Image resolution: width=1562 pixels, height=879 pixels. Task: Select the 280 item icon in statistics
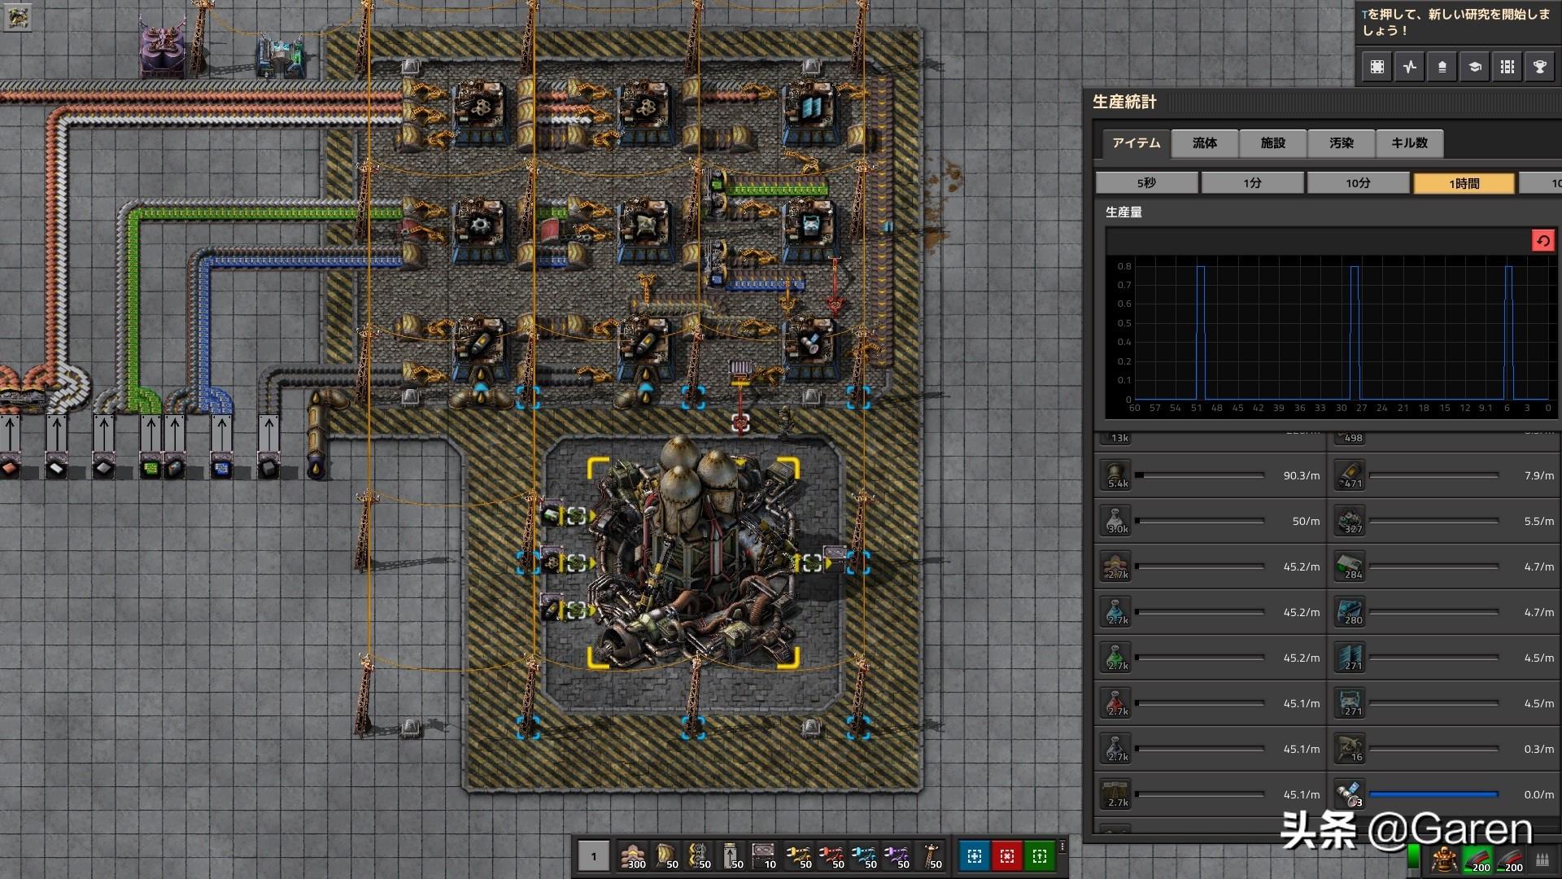[1350, 612]
